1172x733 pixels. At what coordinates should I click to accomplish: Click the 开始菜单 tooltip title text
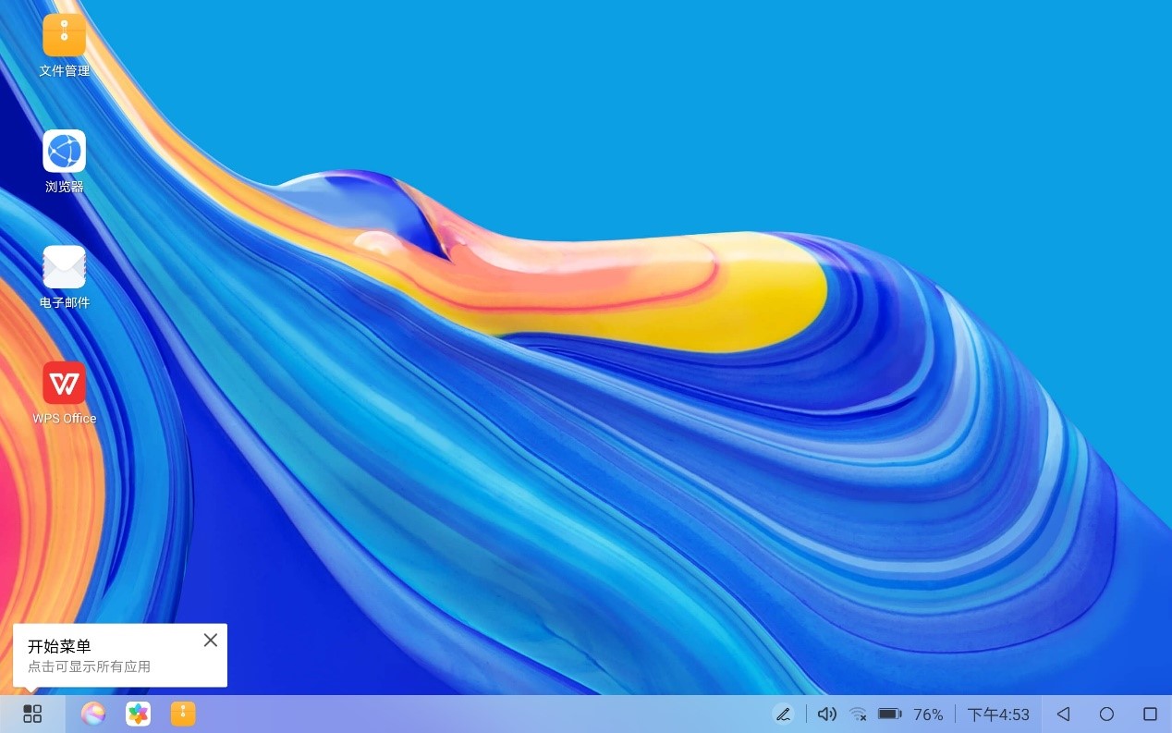click(x=59, y=646)
